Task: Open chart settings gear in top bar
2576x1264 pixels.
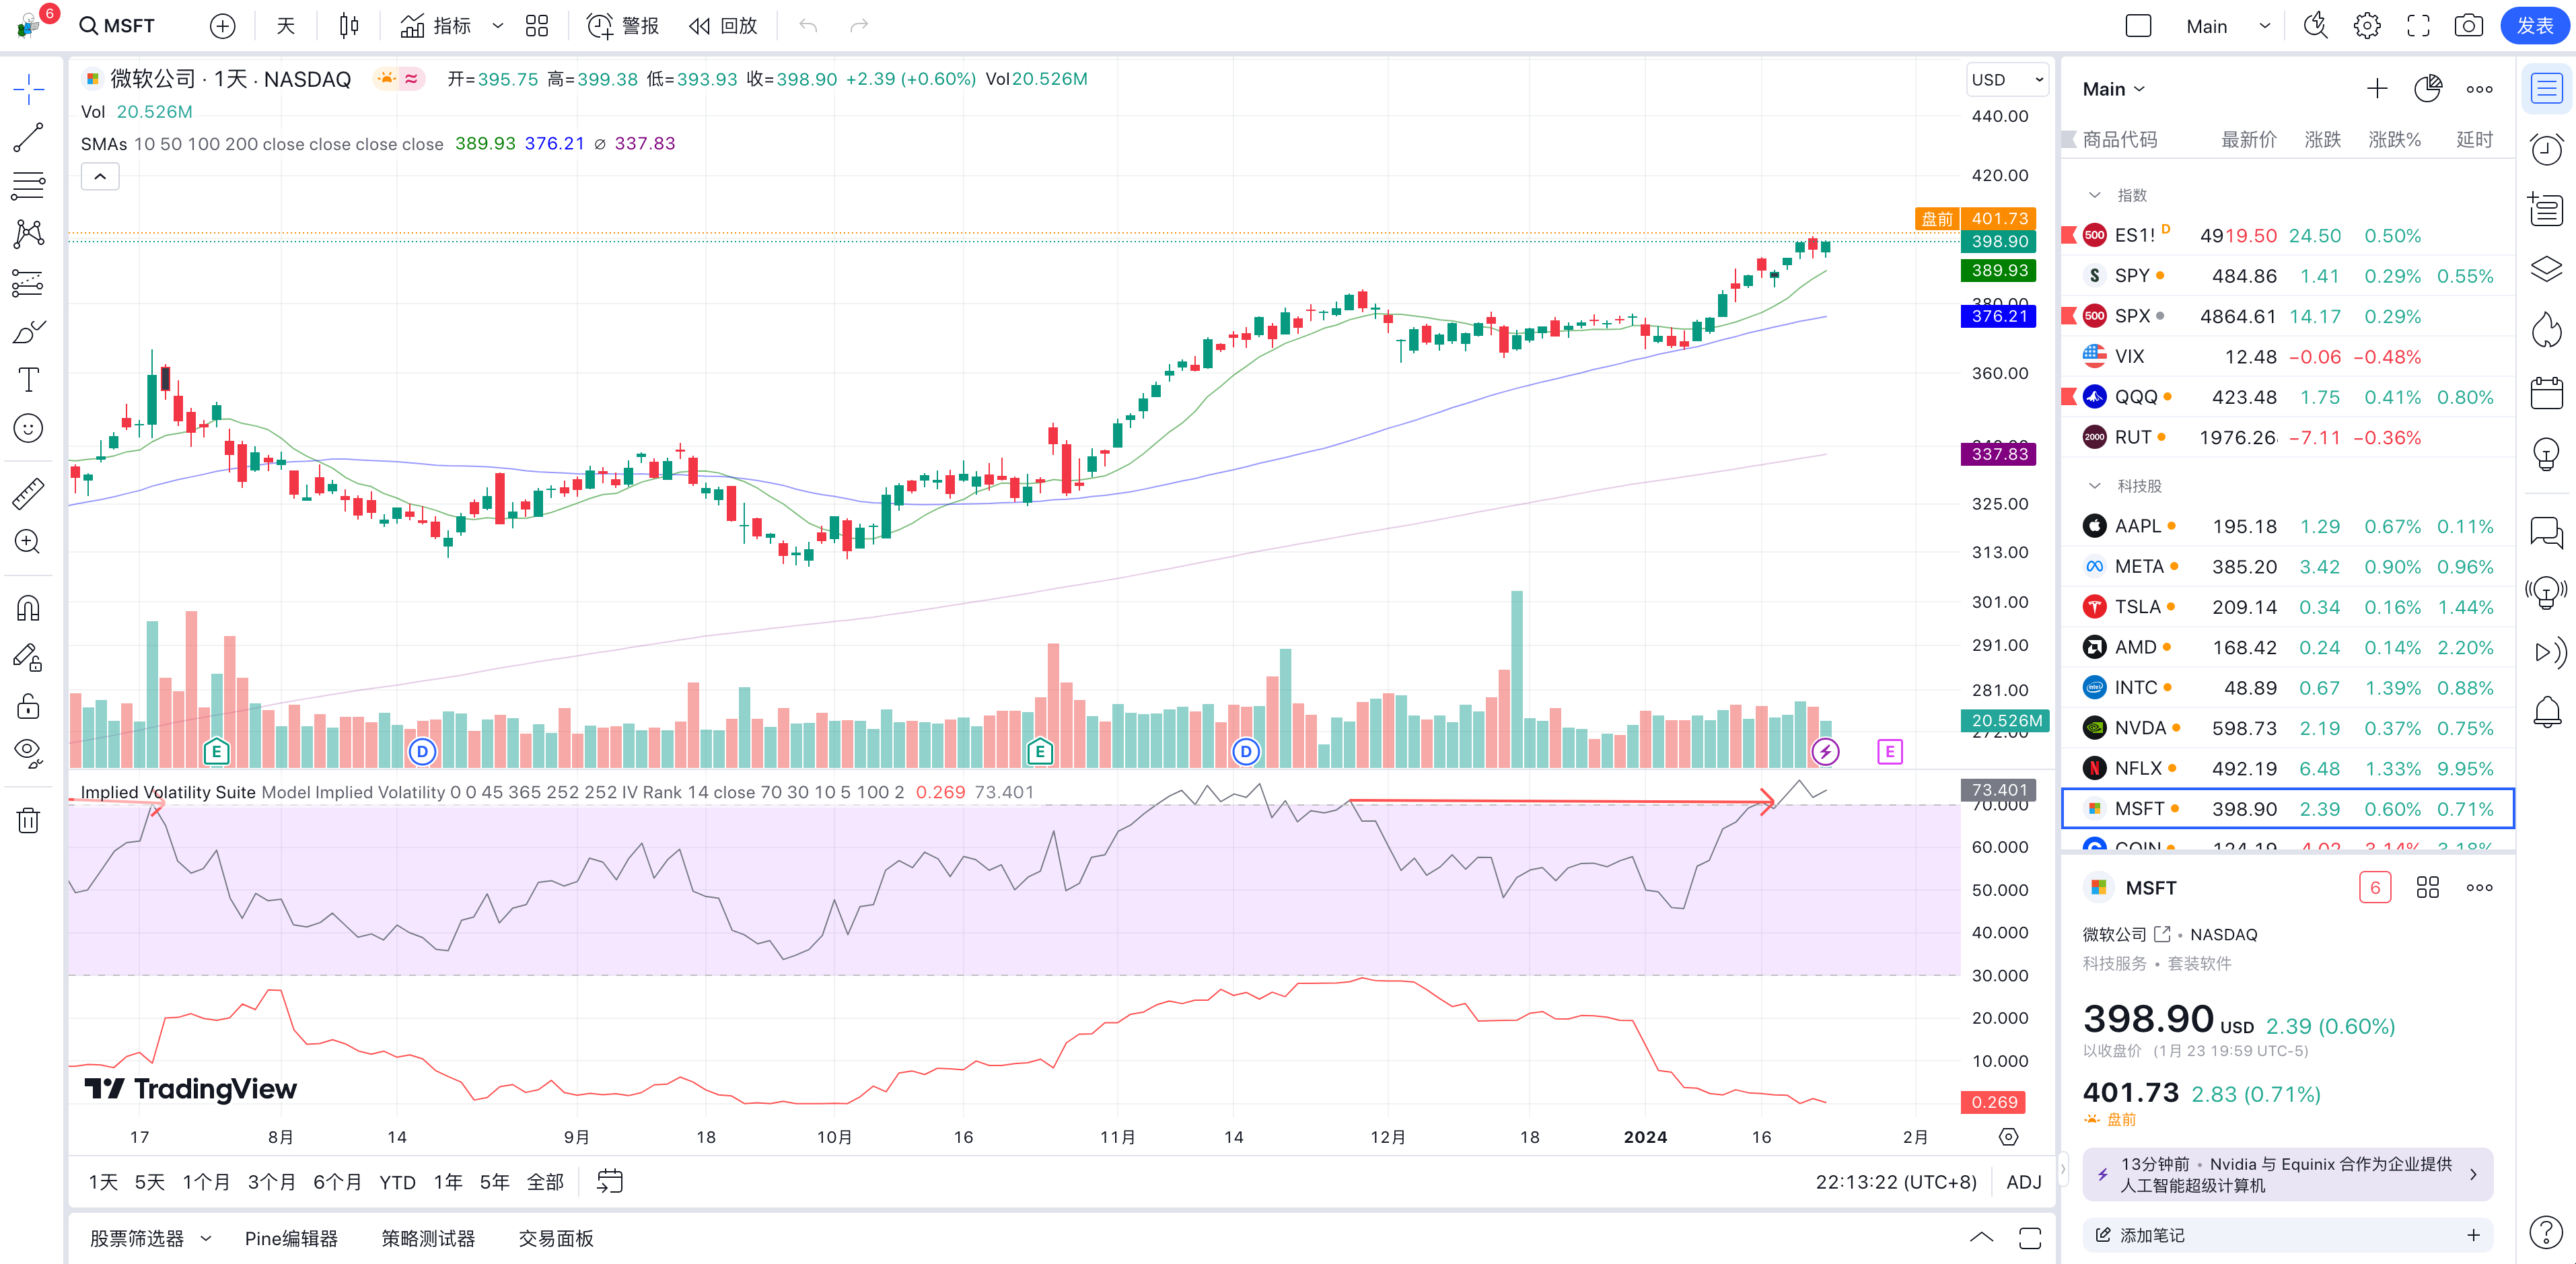Action: pyautogui.click(x=2367, y=26)
